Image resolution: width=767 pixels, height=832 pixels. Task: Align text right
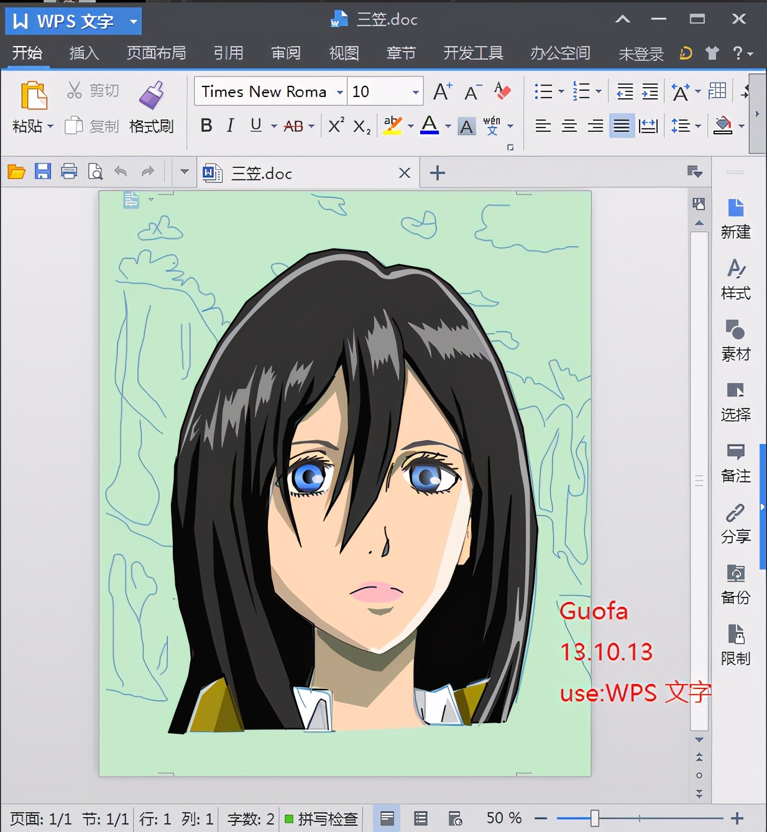click(x=595, y=126)
